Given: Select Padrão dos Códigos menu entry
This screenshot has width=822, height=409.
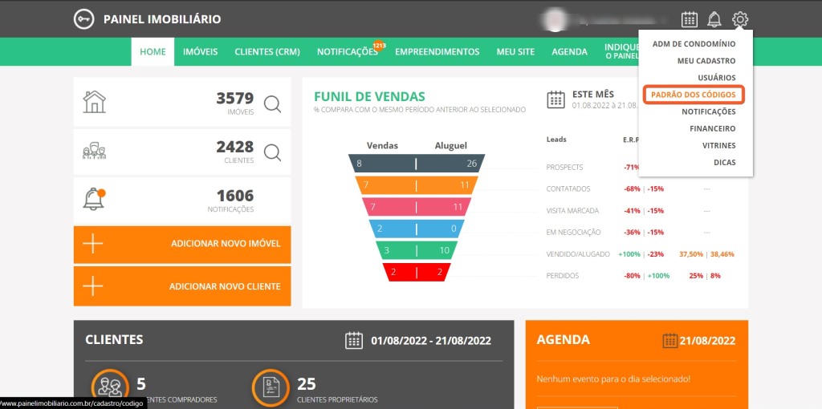Looking at the screenshot, I should pyautogui.click(x=693, y=95).
